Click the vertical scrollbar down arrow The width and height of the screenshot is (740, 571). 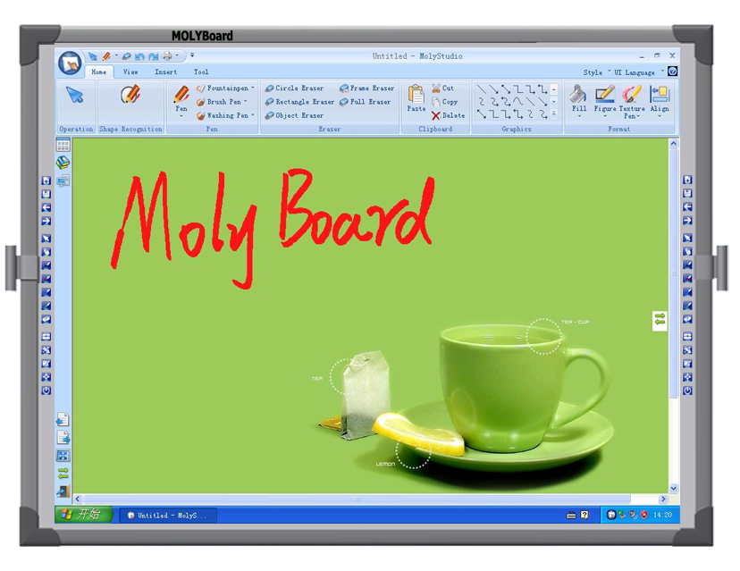click(x=674, y=489)
